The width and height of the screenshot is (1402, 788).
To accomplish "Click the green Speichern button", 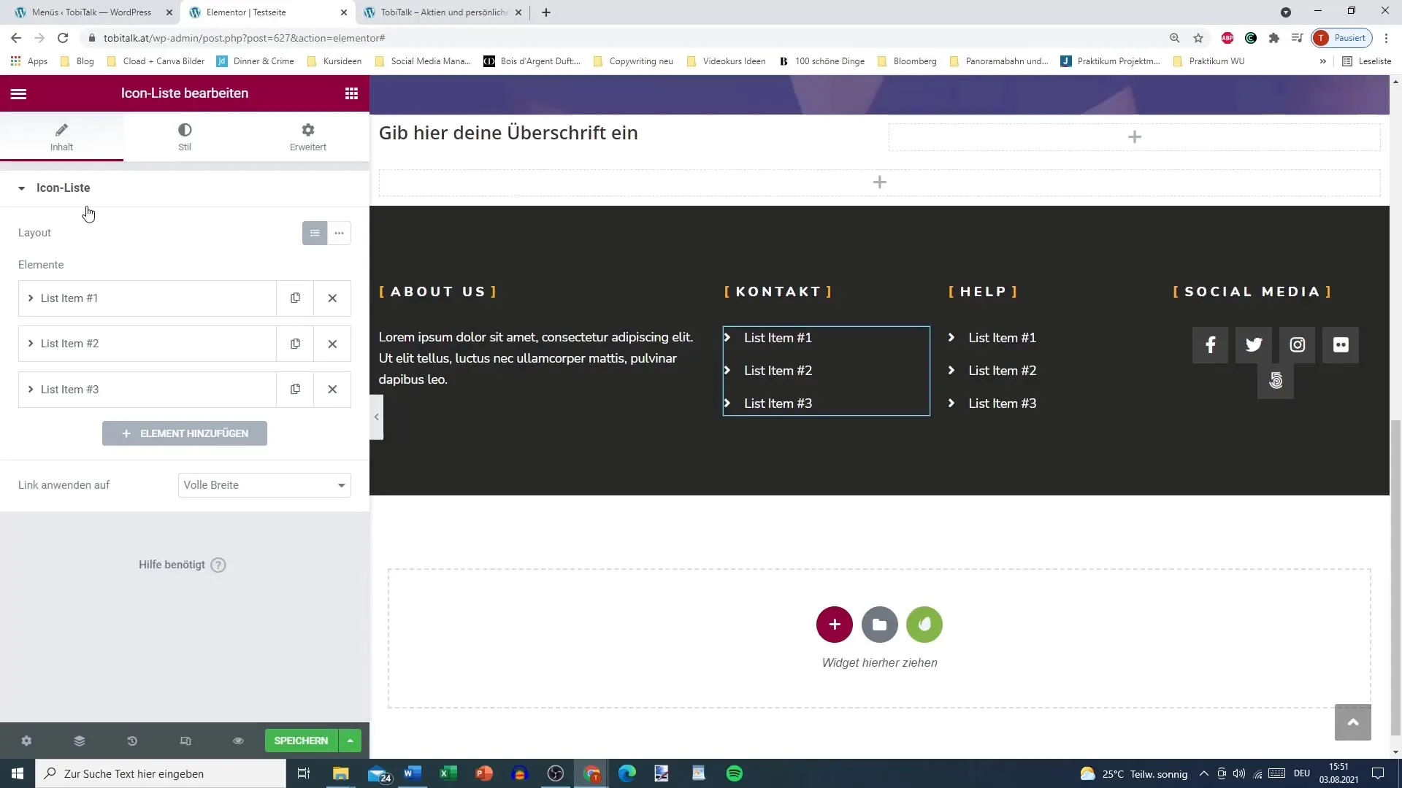I will [x=301, y=741].
